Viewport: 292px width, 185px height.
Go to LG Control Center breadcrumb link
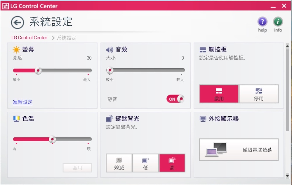(x=29, y=38)
